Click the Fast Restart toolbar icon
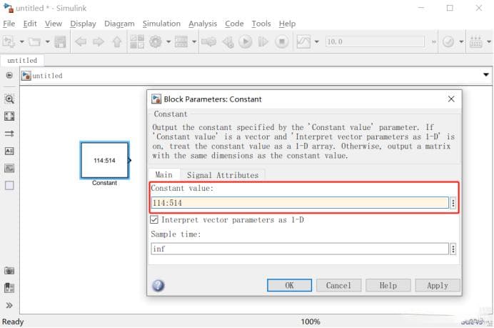494x328 pixels. point(209,41)
